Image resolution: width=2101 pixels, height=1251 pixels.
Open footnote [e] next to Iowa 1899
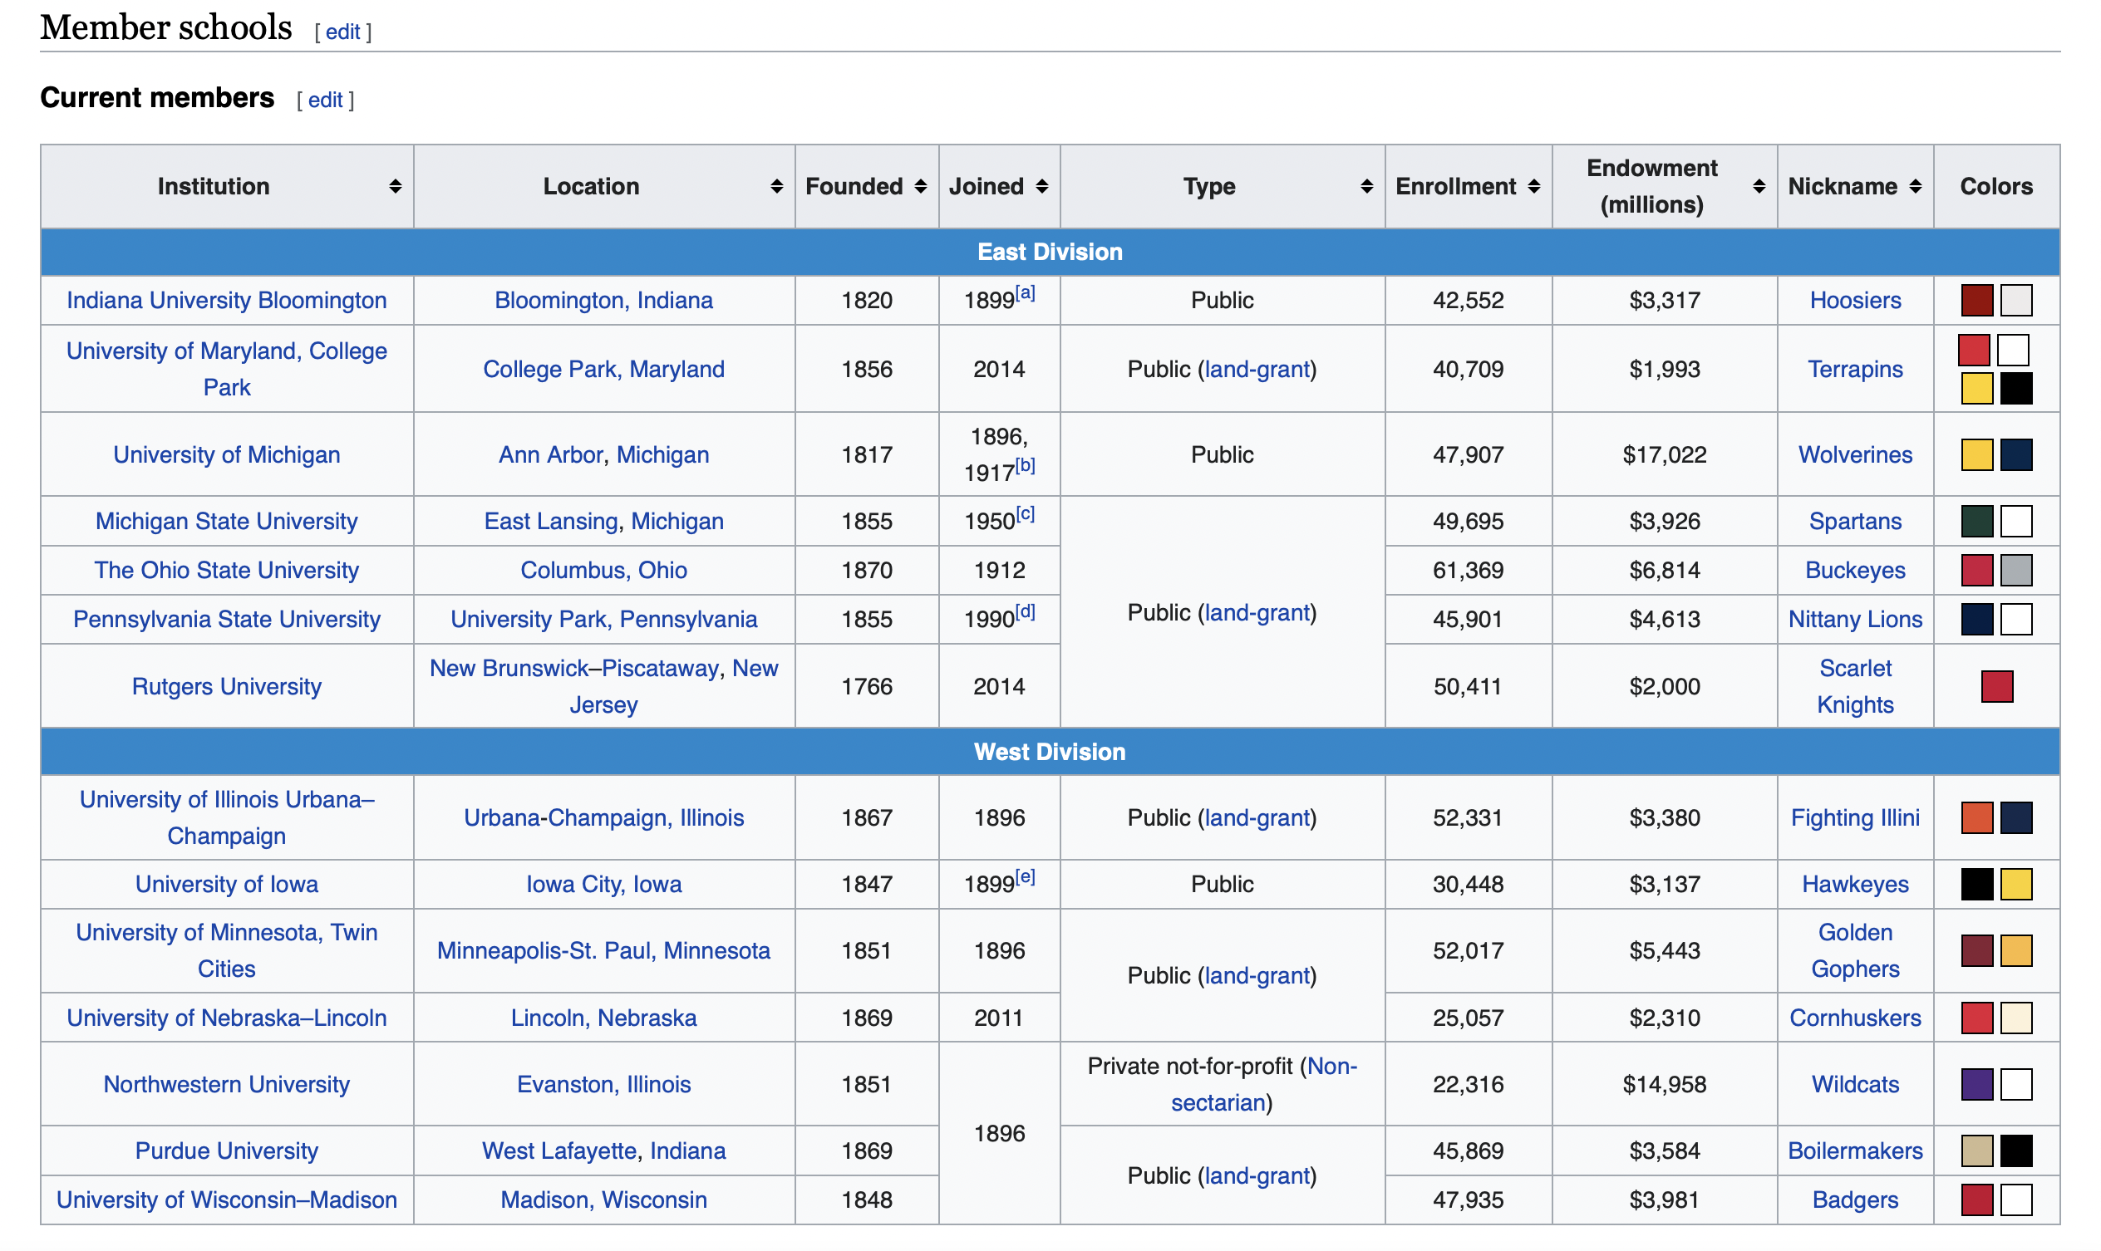pos(1026,877)
